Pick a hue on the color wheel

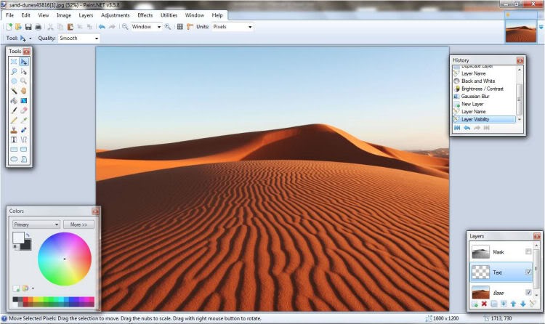click(x=65, y=259)
